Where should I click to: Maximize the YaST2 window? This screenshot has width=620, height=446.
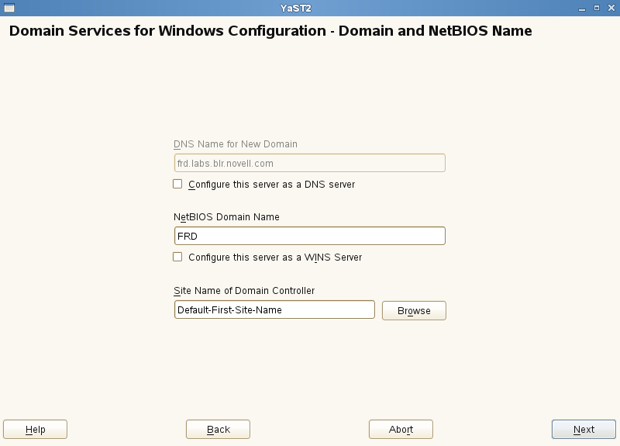(x=596, y=8)
